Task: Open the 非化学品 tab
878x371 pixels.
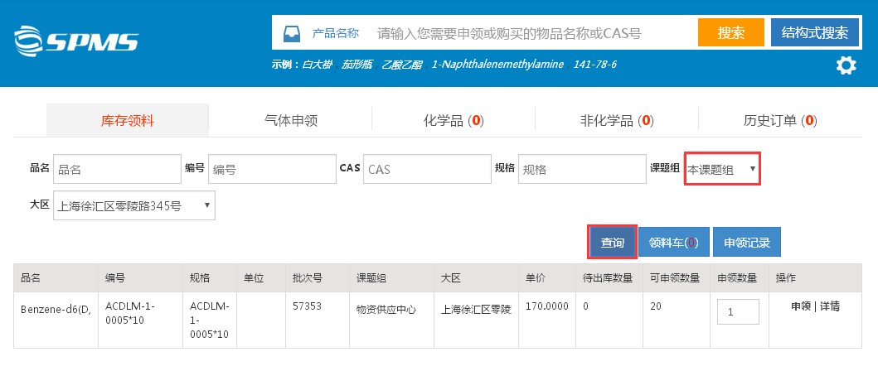Action: click(x=616, y=120)
